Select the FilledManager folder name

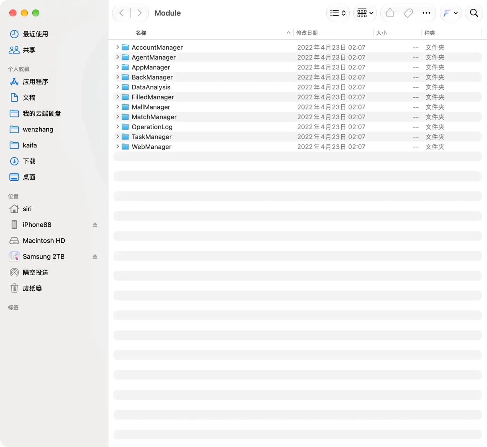pos(153,97)
